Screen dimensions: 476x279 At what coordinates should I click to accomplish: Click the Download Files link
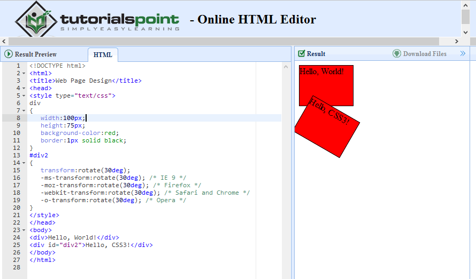[x=425, y=54]
